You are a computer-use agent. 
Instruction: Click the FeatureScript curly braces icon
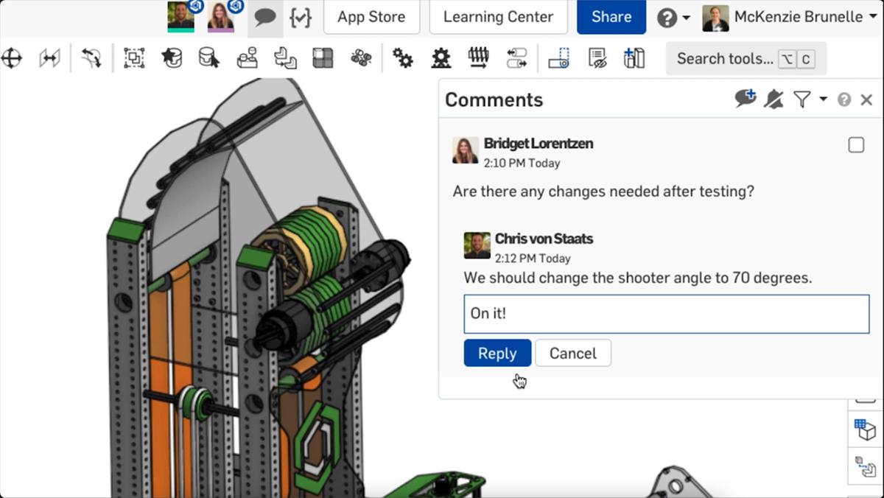click(x=301, y=16)
